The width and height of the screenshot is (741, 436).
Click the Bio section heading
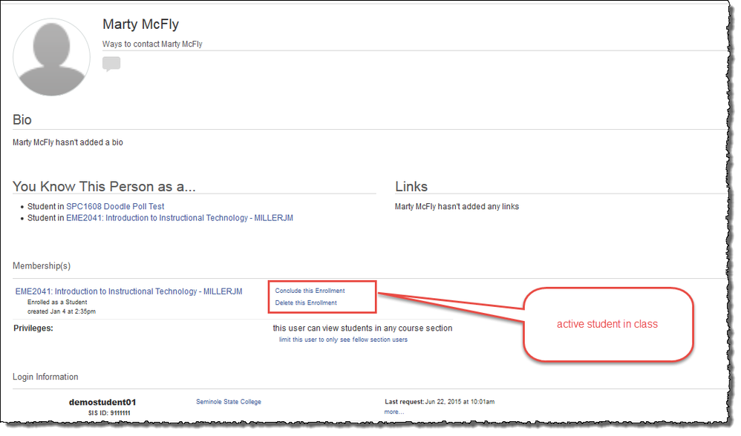coord(22,120)
